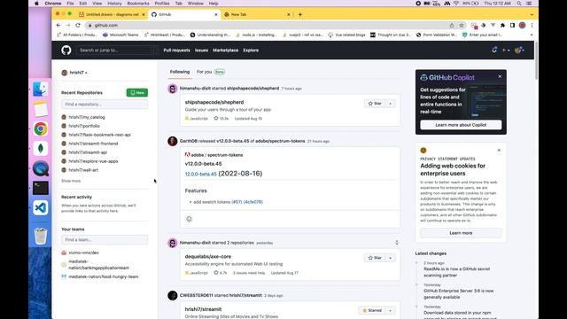Go to GitHub Marketplace

[x=225, y=51]
